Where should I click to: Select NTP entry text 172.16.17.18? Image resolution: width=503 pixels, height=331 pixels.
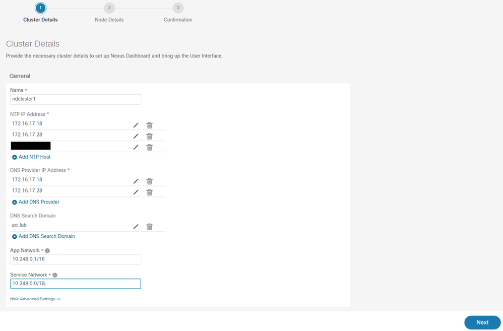point(27,123)
